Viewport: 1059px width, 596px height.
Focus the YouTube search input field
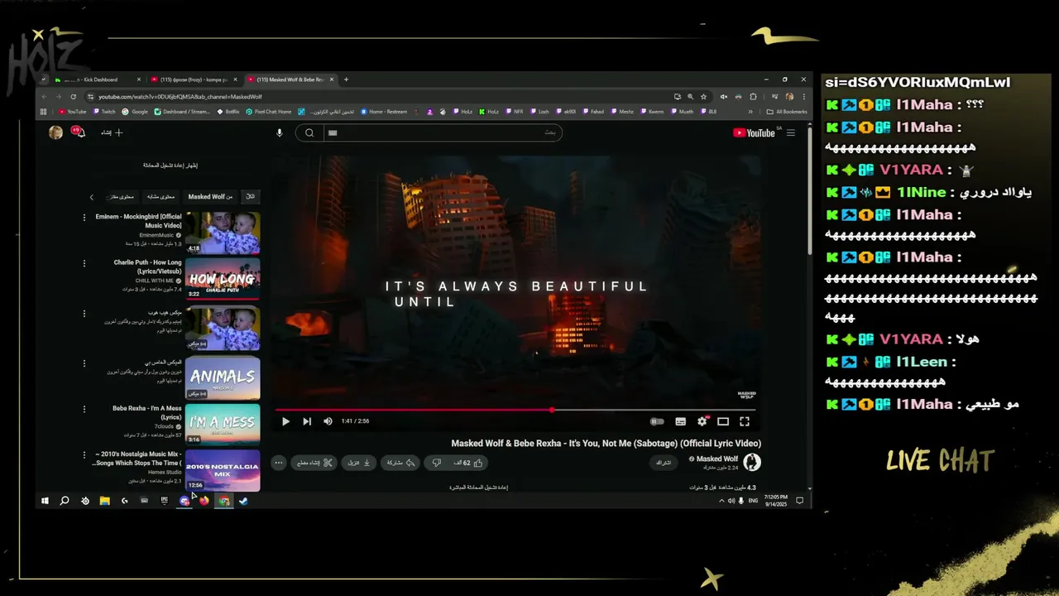click(x=442, y=132)
